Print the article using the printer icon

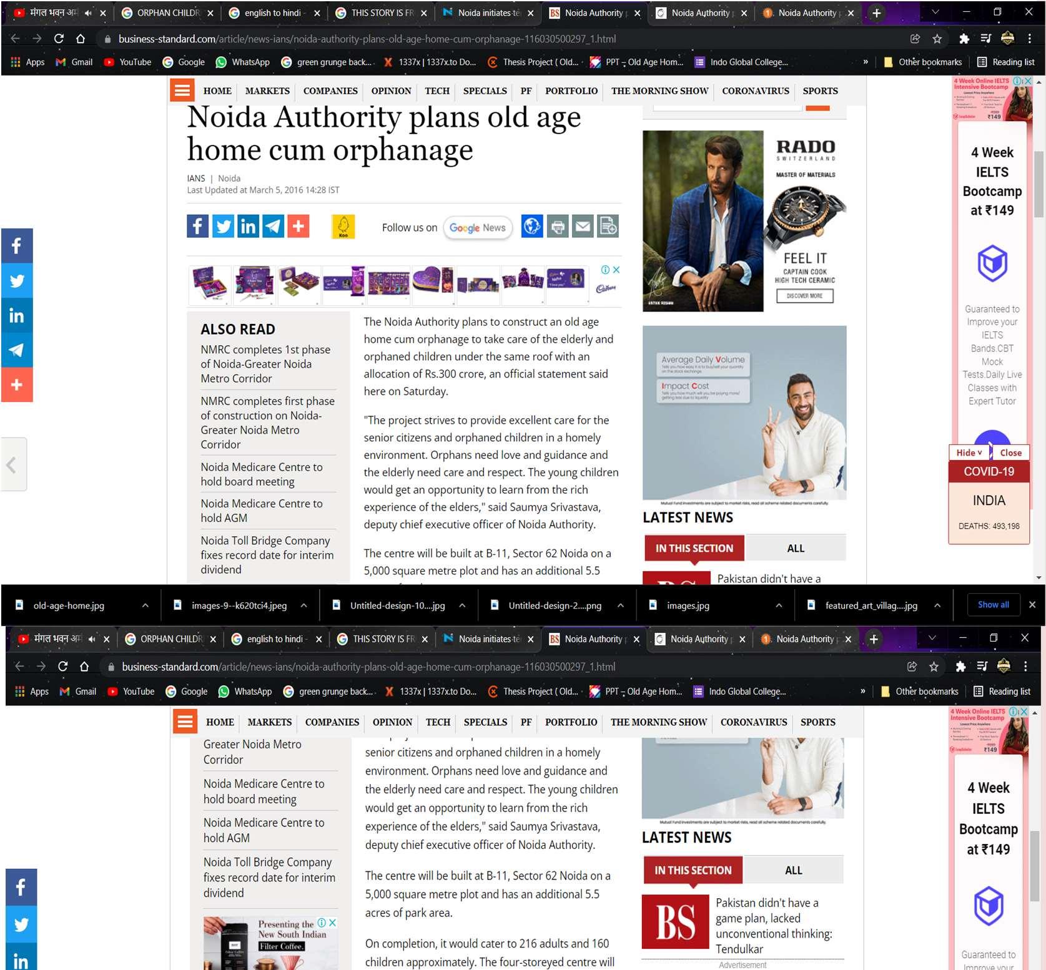[x=558, y=226]
